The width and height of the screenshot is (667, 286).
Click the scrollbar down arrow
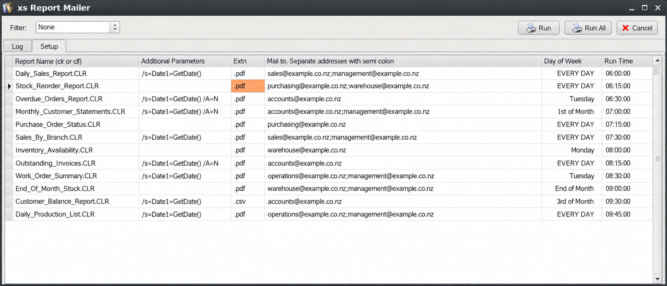coord(657,279)
